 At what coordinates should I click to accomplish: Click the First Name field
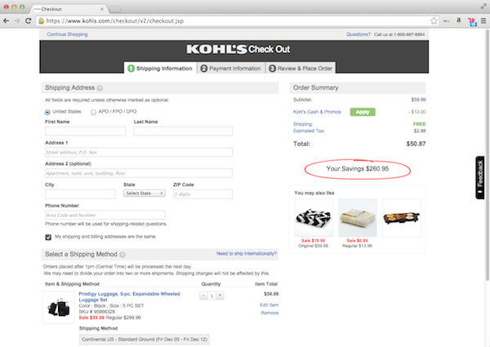pos(85,131)
